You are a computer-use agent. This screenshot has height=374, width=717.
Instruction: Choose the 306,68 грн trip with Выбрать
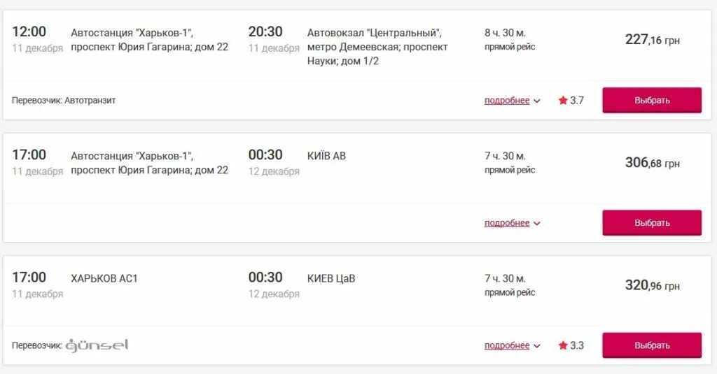652,222
